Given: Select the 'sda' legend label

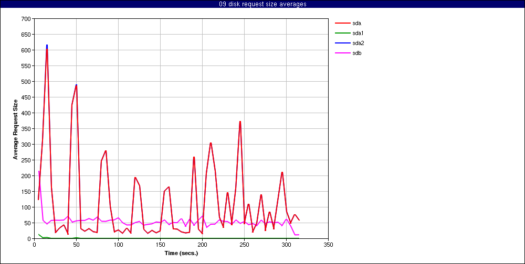Looking at the screenshot, I should (356, 23).
